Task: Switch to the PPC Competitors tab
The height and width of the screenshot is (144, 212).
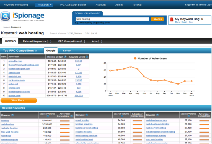Action: [72, 41]
